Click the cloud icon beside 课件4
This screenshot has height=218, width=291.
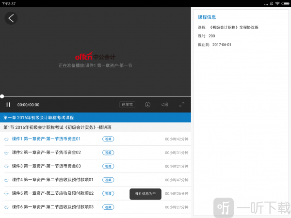click(7, 180)
